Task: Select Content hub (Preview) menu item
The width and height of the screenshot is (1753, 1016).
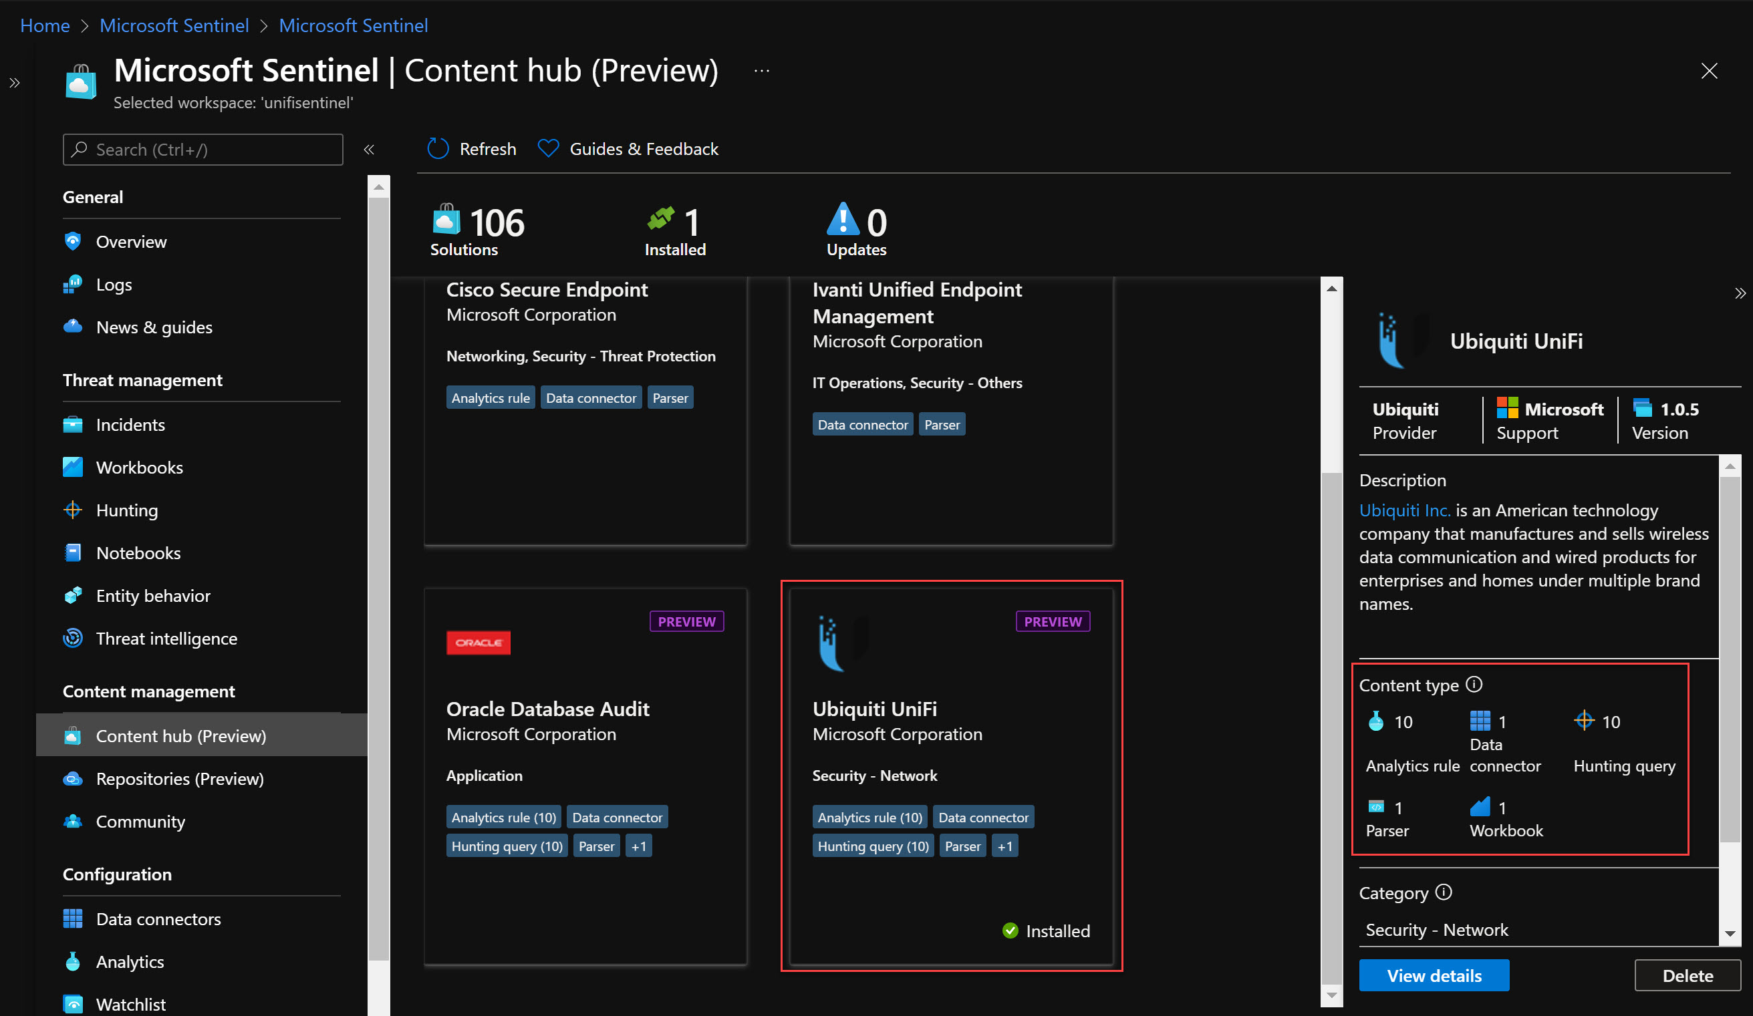Action: (x=202, y=735)
